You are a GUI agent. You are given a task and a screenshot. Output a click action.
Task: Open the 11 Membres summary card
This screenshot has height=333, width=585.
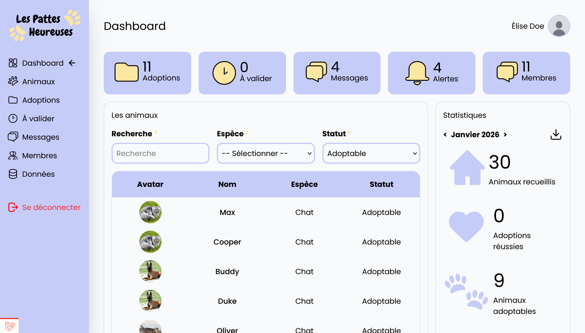click(x=526, y=73)
